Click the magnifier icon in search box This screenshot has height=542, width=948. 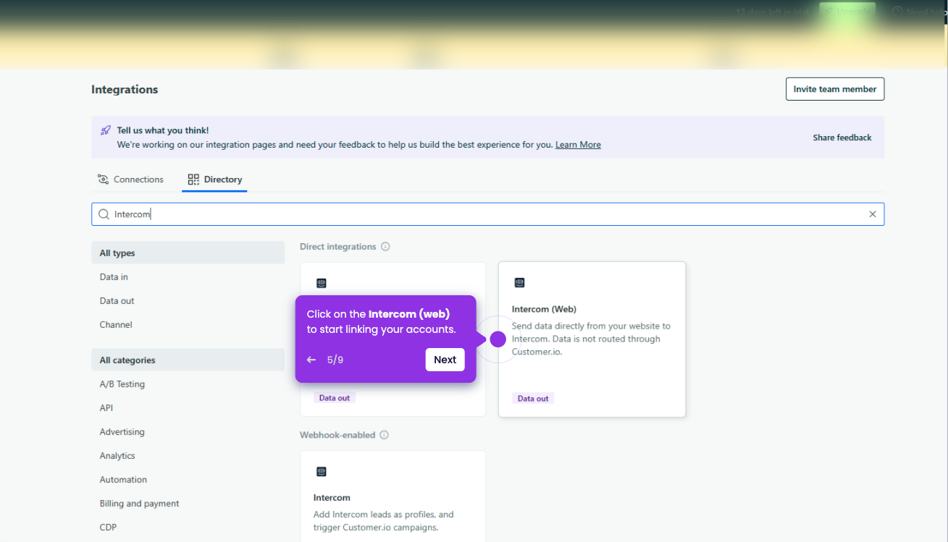click(104, 214)
